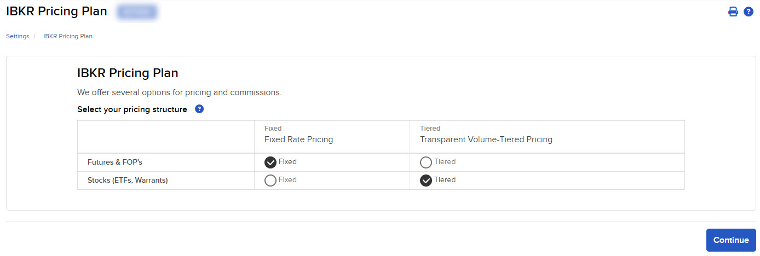This screenshot has height=256, width=760.
Task: Select Fixed pricing for Stocks (ETFs, Warrants)
Action: [x=270, y=181]
